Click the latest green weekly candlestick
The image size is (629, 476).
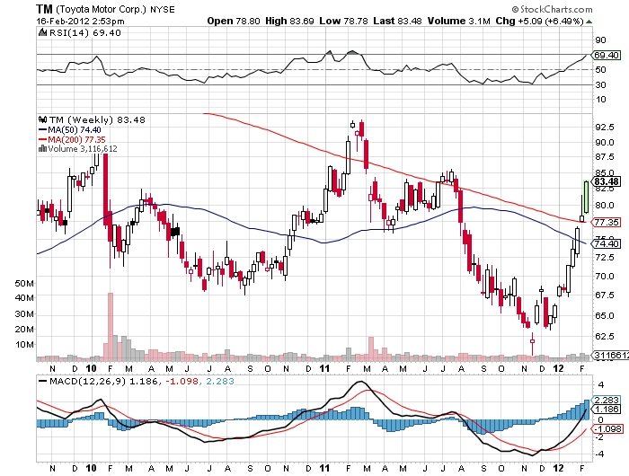pos(586,198)
